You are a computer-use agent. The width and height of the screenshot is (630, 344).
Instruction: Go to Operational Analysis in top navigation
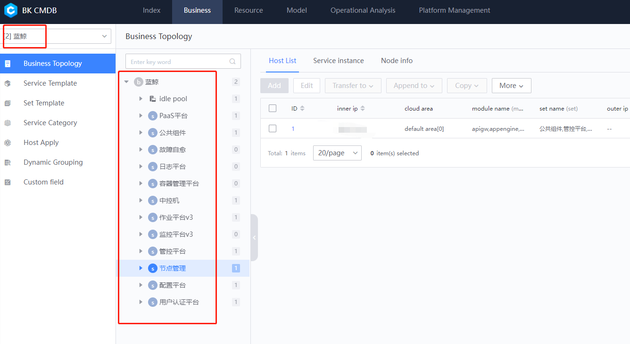363,10
